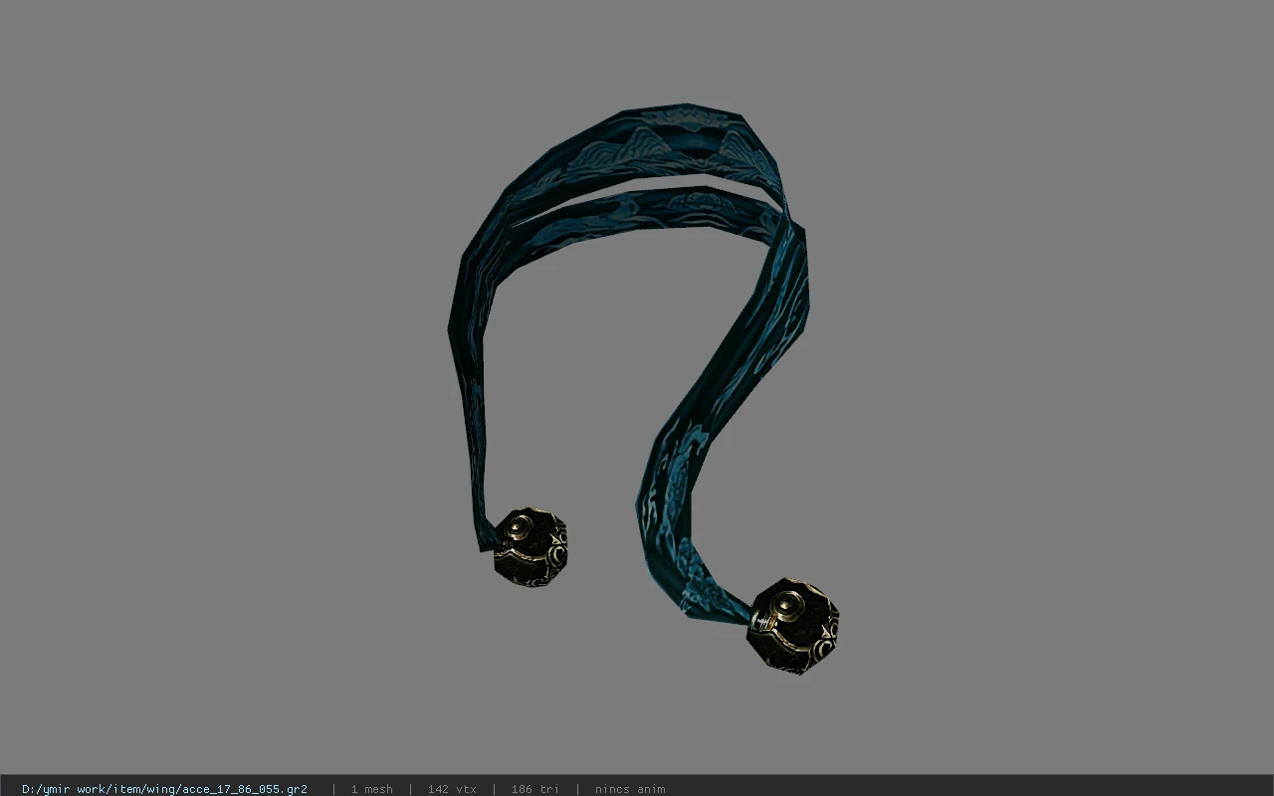The height and width of the screenshot is (796, 1274).
Task: Click the left ornamental ball of the model
Action: pos(531,546)
